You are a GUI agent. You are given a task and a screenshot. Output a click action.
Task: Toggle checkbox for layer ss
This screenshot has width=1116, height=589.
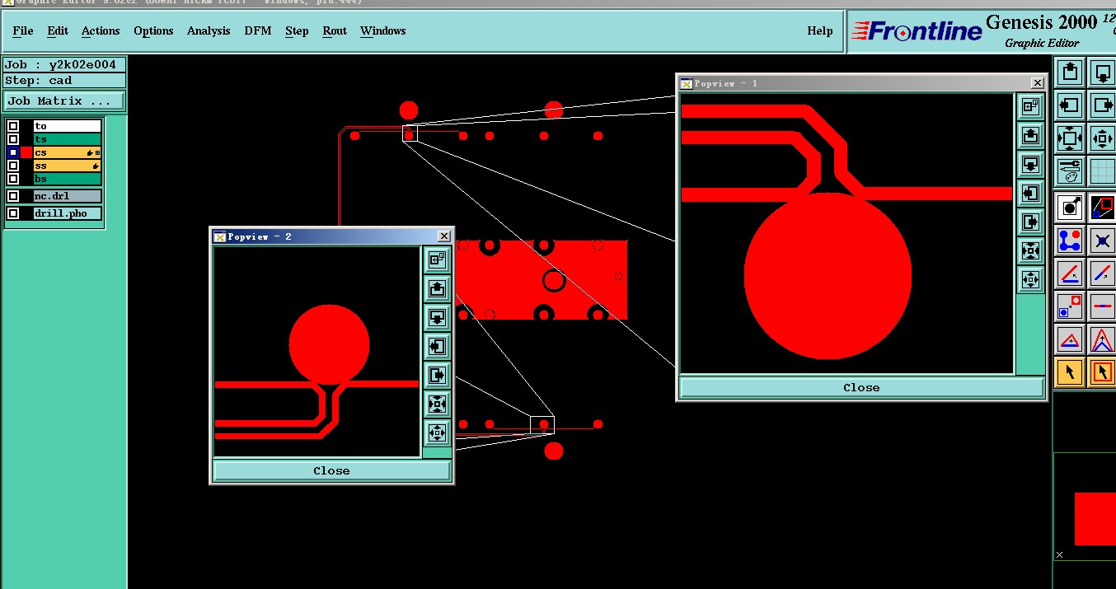pyautogui.click(x=12, y=166)
